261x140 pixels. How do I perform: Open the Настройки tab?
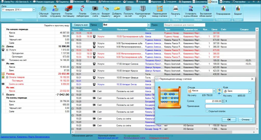coord(239,2)
